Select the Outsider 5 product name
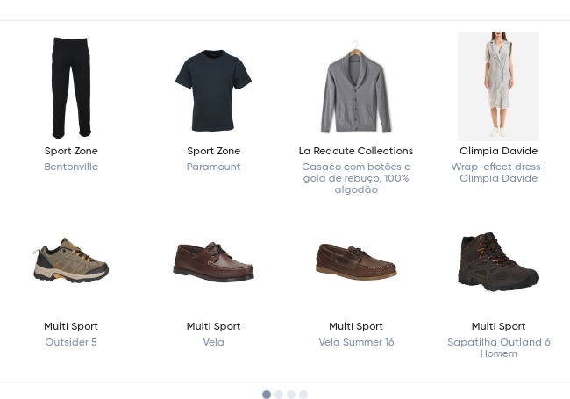The width and height of the screenshot is (570, 399). point(71,342)
